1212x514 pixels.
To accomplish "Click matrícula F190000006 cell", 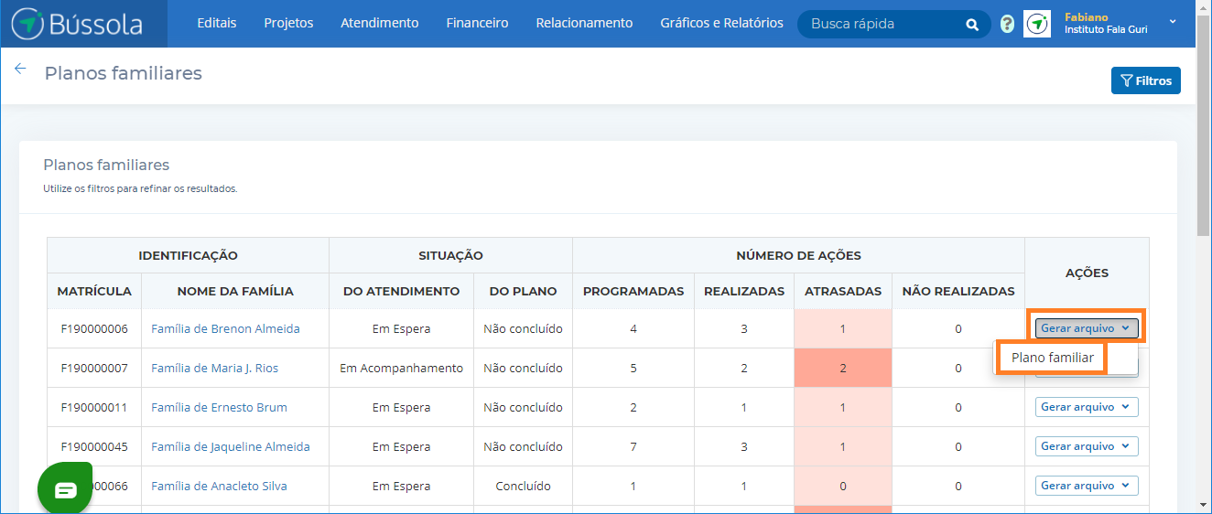I will click(x=94, y=328).
